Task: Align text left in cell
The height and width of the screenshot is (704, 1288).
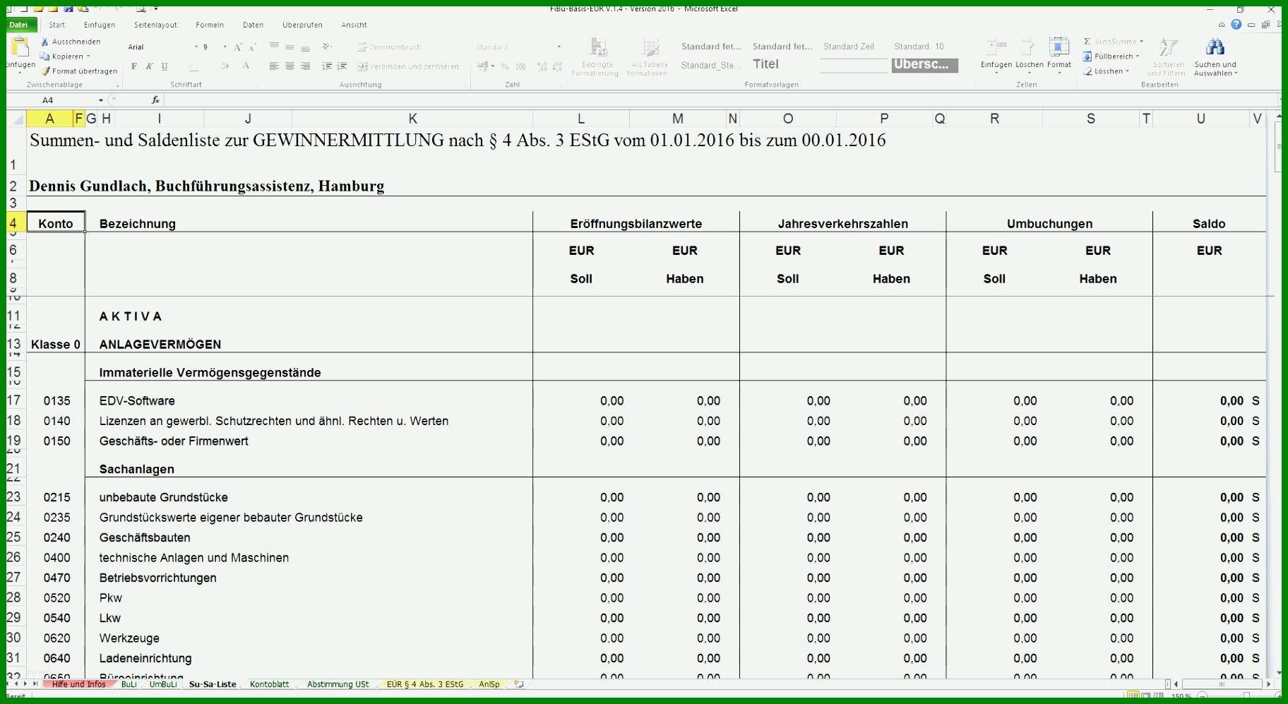Action: [274, 66]
